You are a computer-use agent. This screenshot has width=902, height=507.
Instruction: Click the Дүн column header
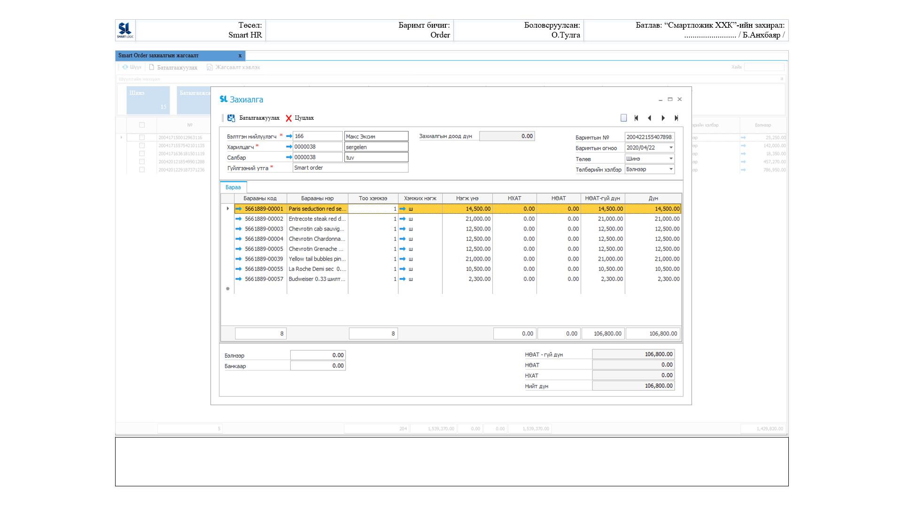[x=653, y=199]
